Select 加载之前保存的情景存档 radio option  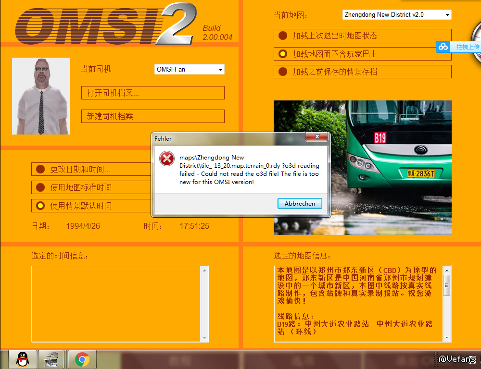coord(362,72)
